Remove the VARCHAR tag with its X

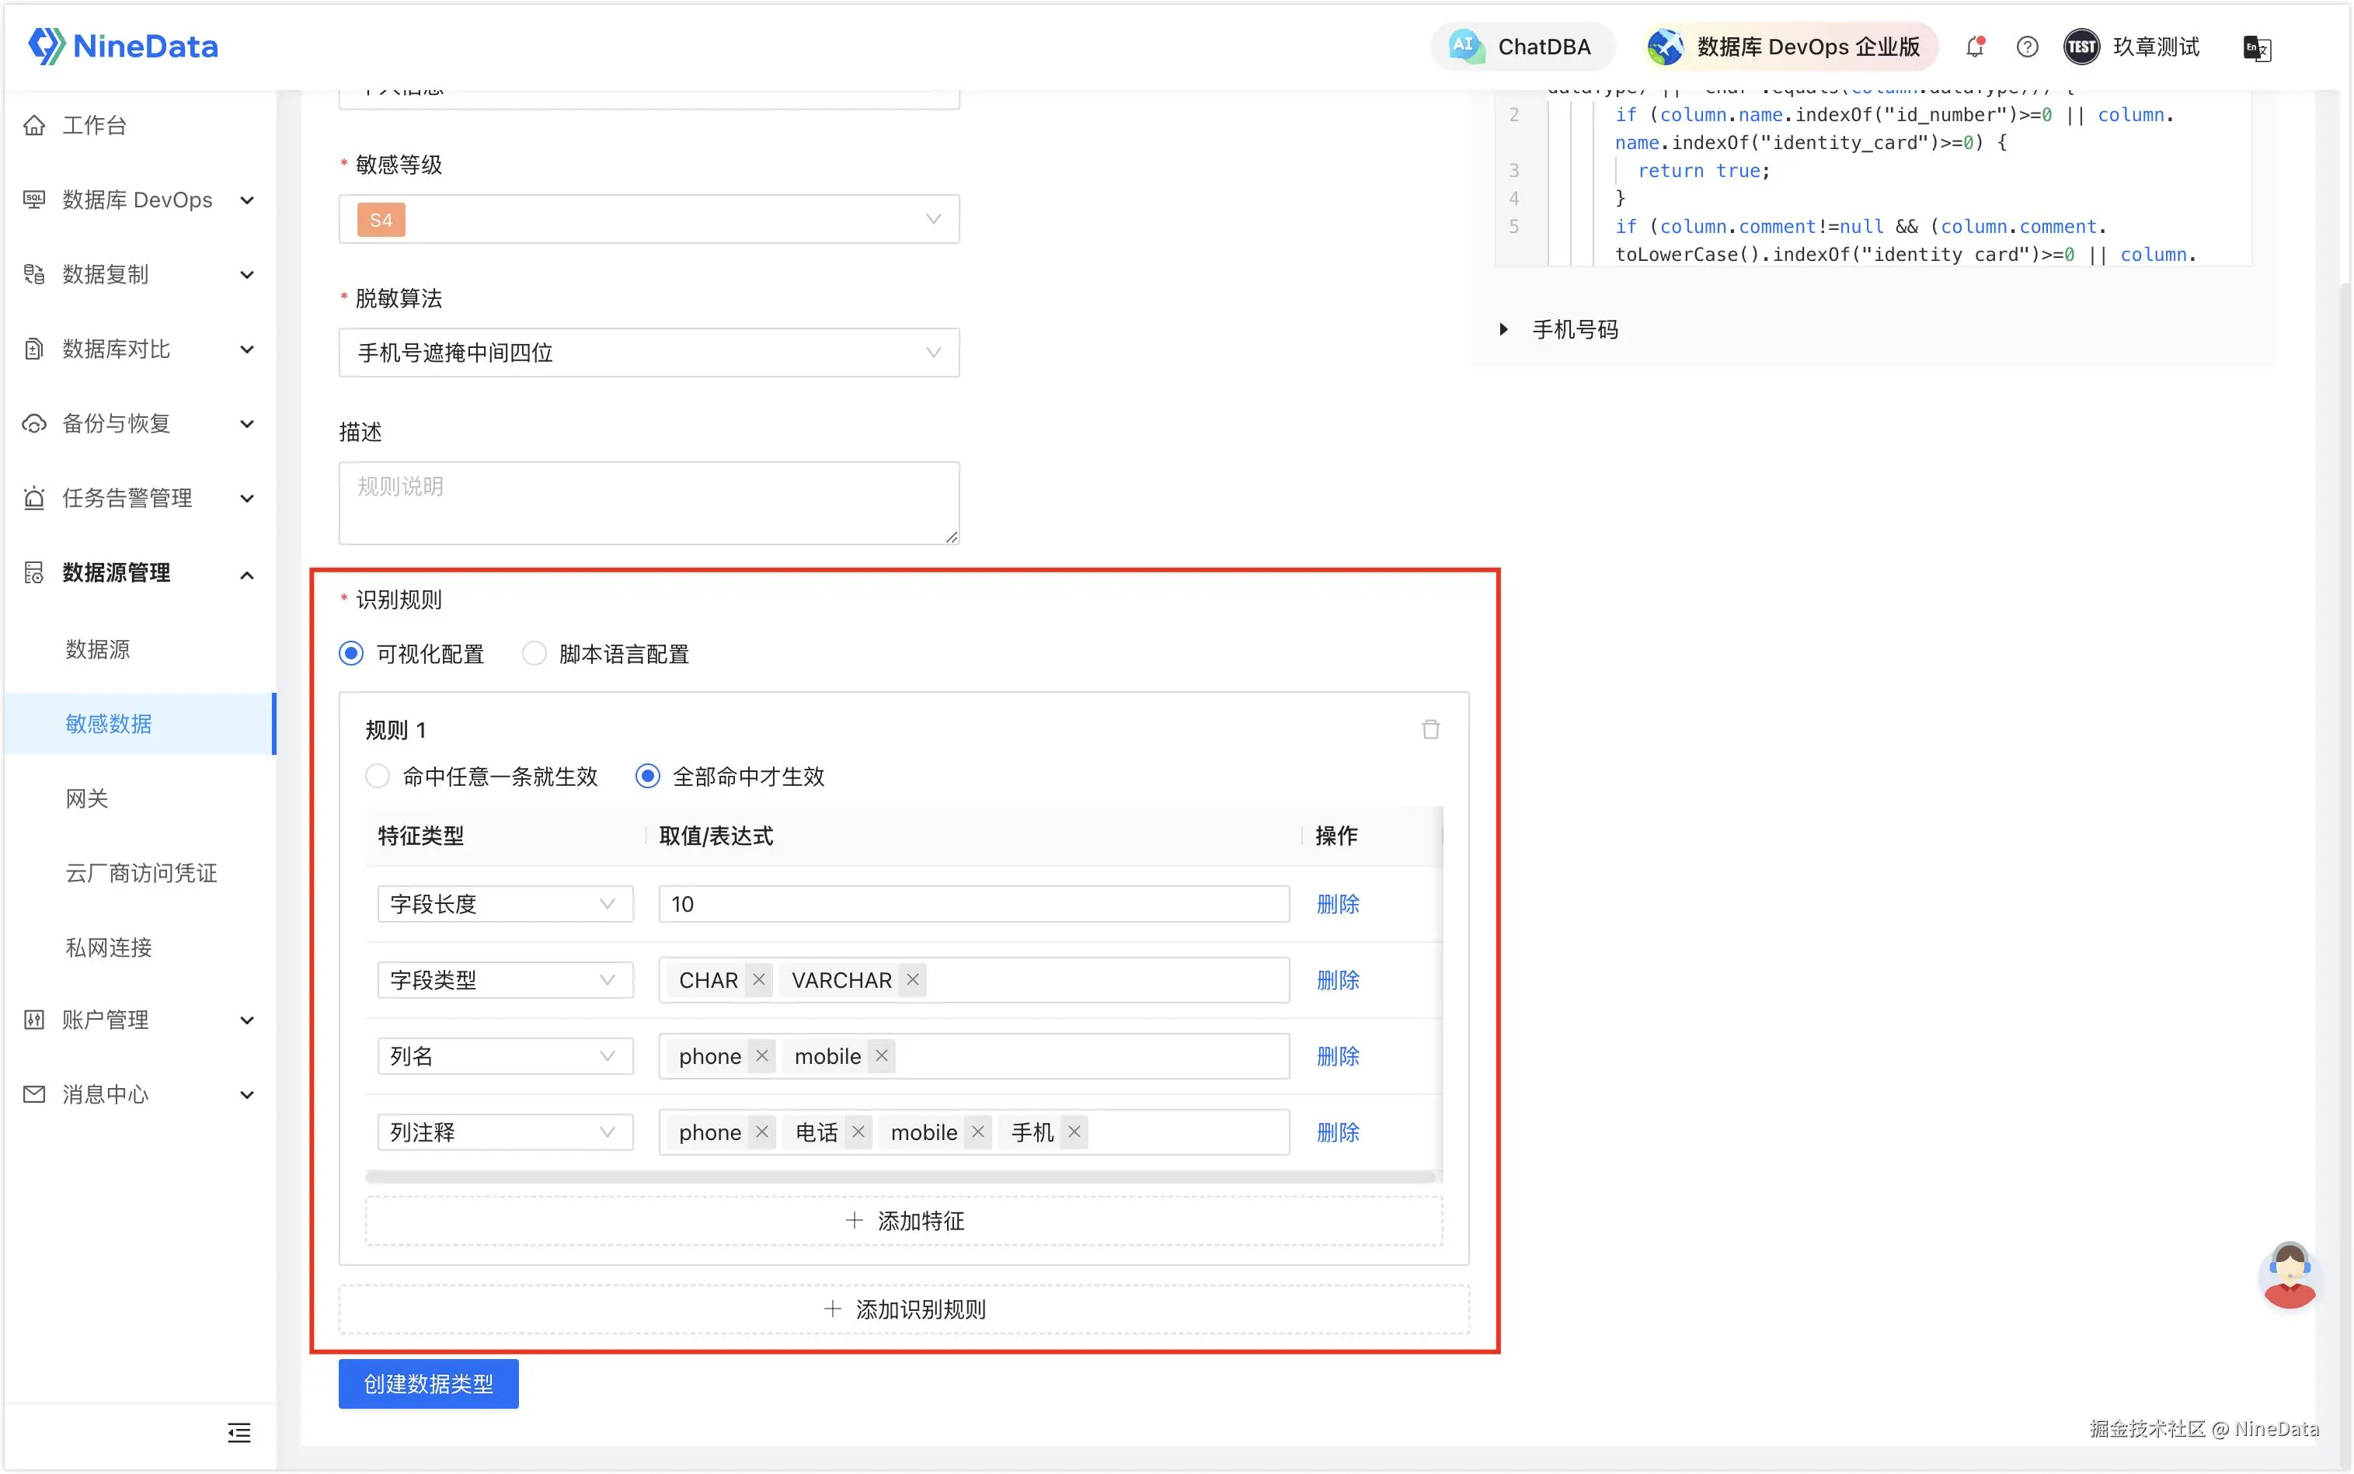(913, 980)
